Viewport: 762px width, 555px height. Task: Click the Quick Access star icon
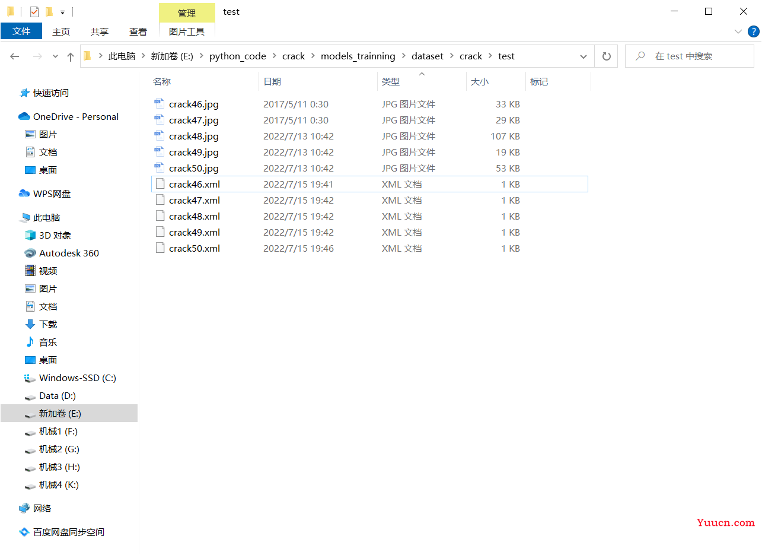click(x=24, y=93)
